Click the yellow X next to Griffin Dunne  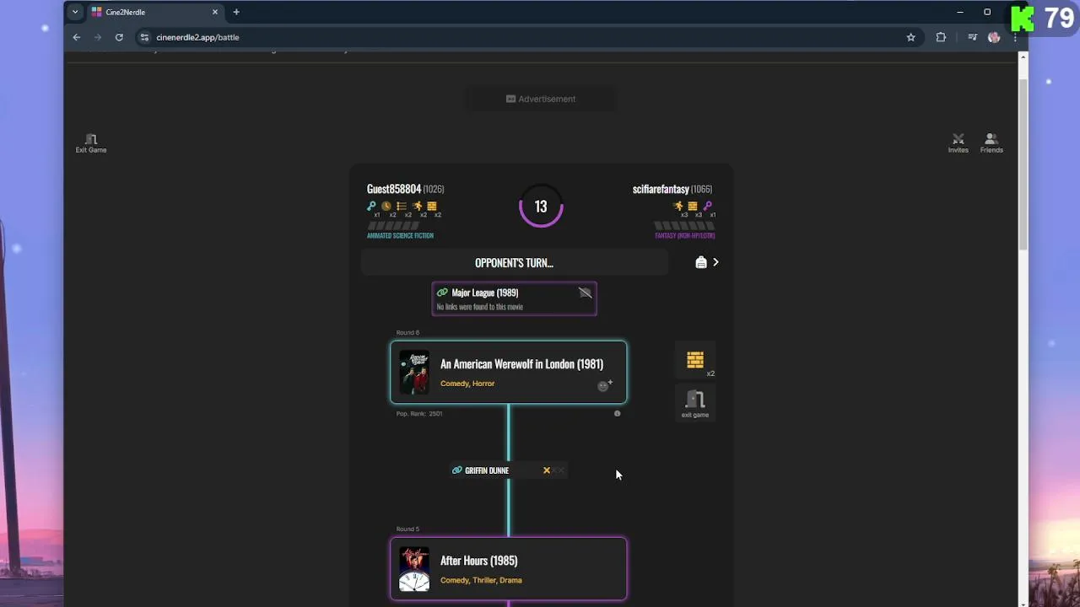547,470
